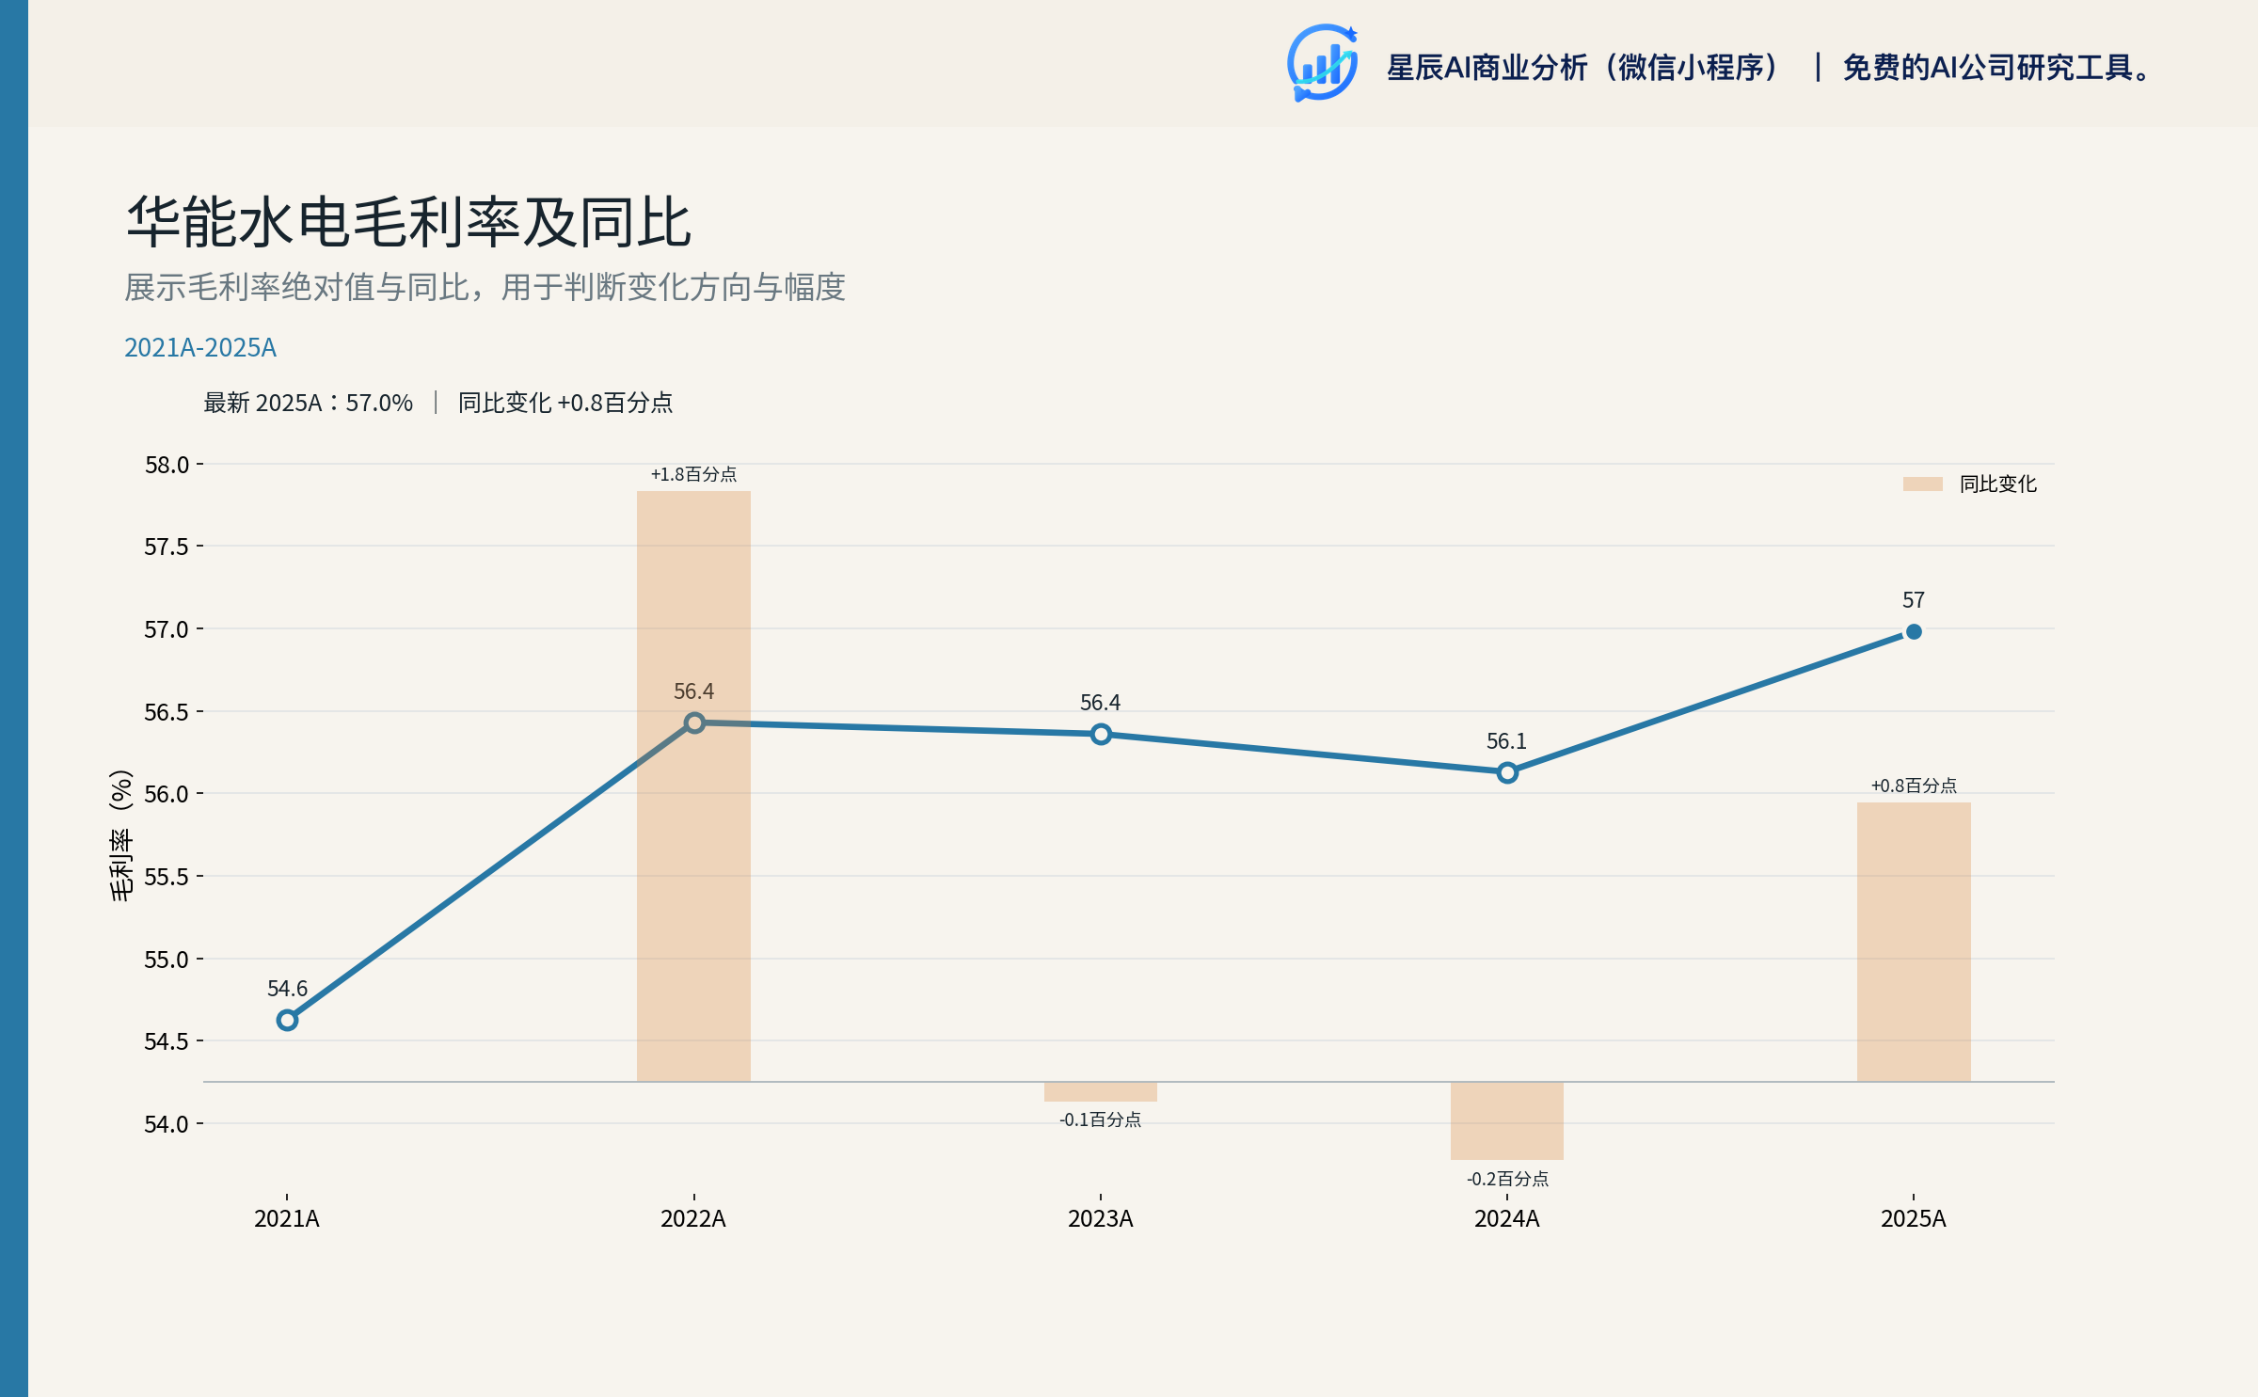Click the 2025A x-axis label
The height and width of the screenshot is (1397, 2258).
click(1914, 1219)
